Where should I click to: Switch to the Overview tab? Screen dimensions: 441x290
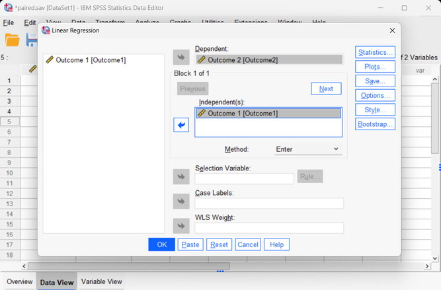pos(19,281)
